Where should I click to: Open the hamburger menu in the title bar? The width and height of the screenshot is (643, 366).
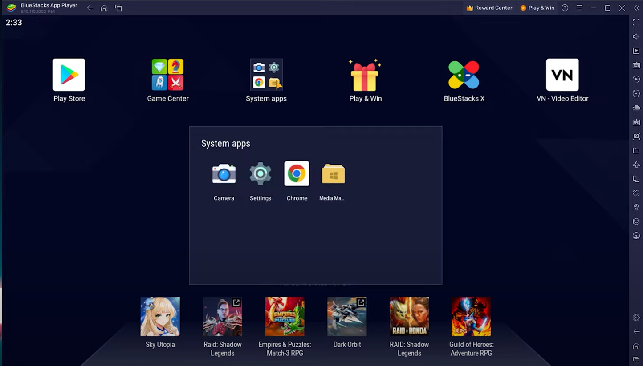coord(579,8)
